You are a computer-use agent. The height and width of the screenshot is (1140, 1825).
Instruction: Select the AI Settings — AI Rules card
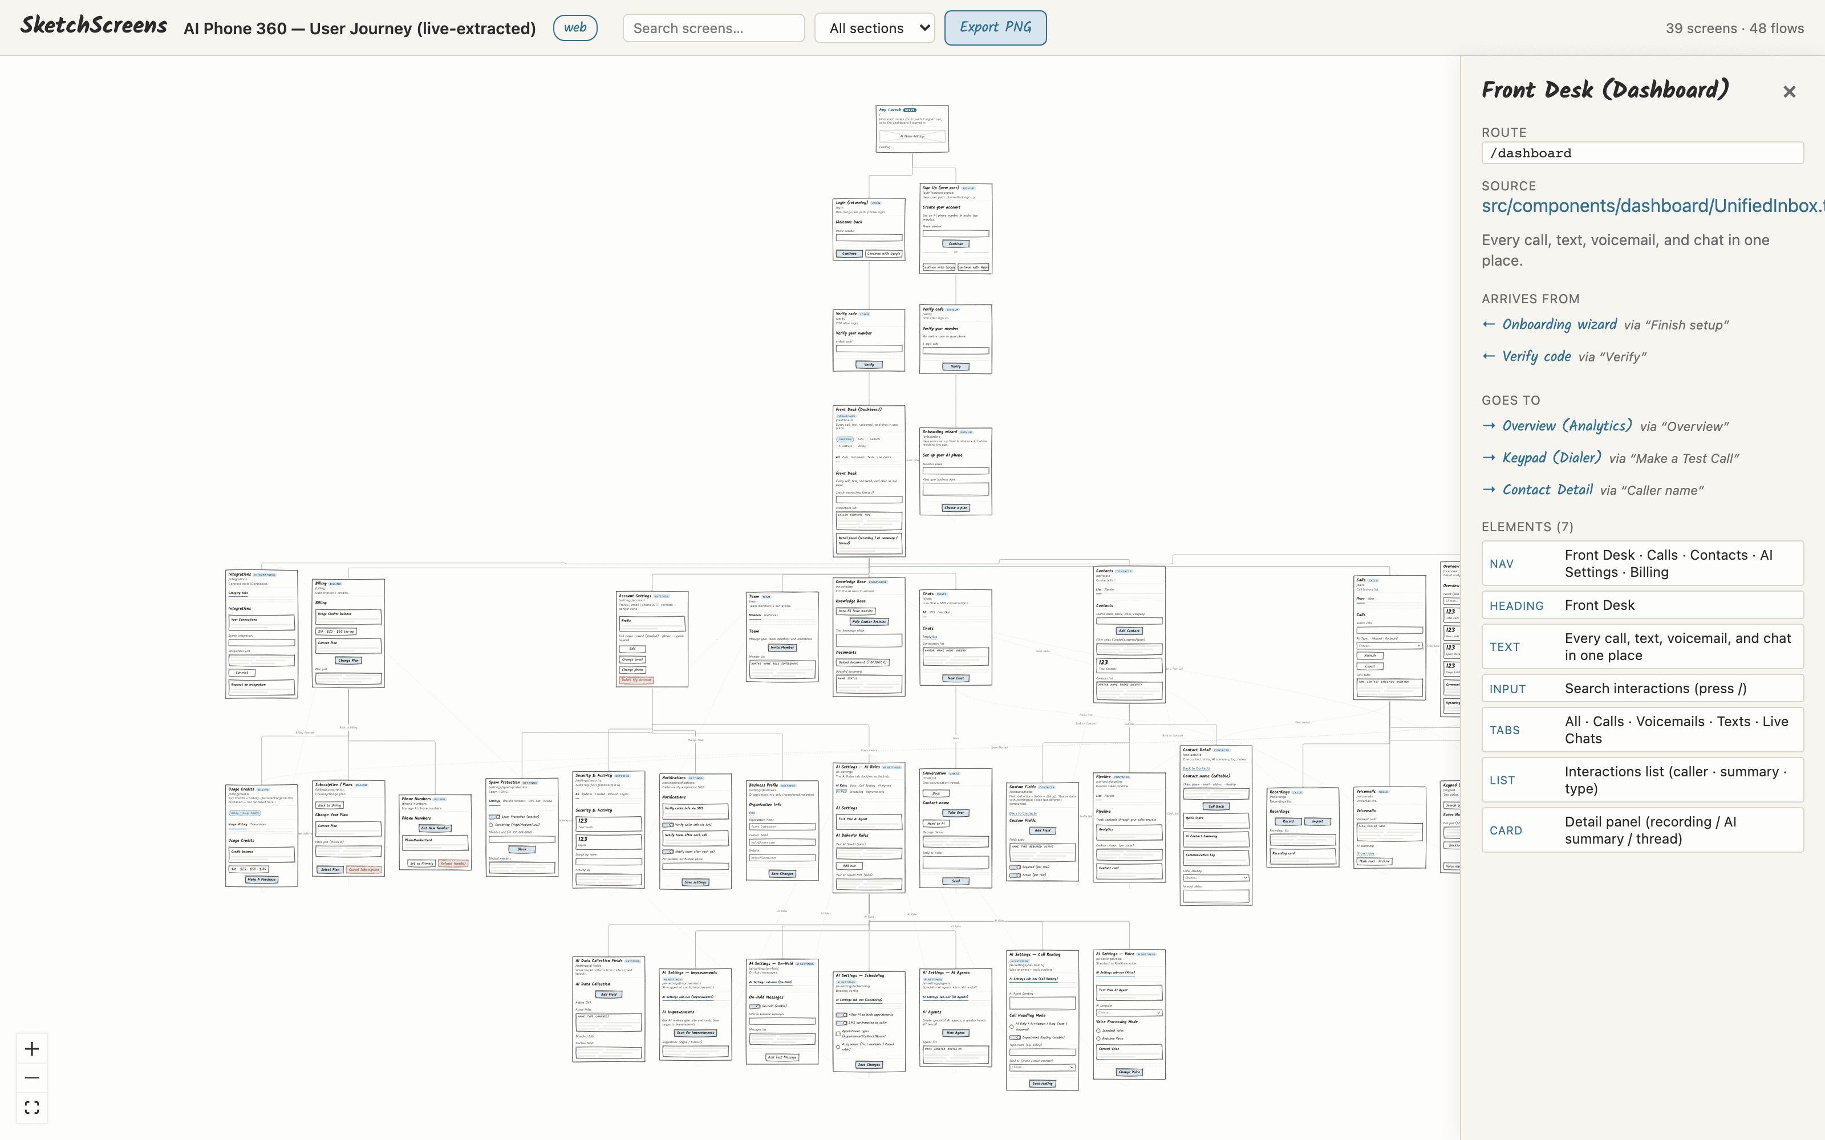869,829
